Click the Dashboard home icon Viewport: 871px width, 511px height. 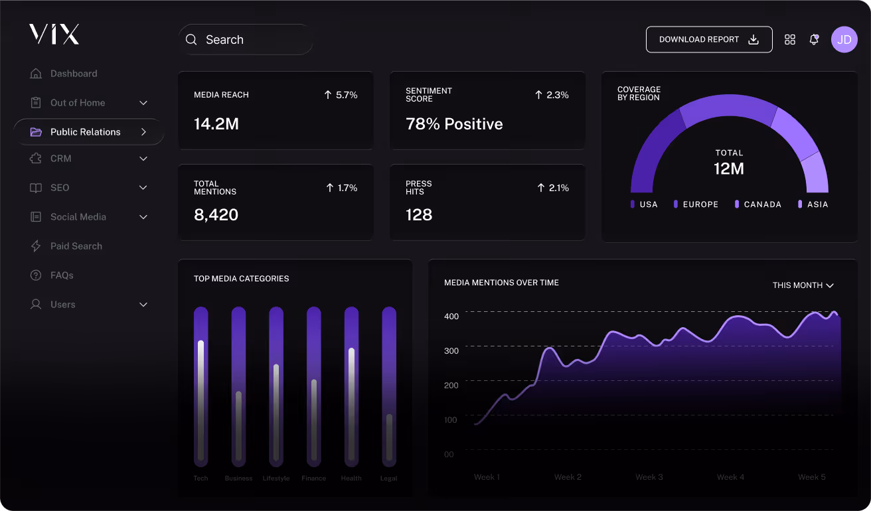(36, 74)
